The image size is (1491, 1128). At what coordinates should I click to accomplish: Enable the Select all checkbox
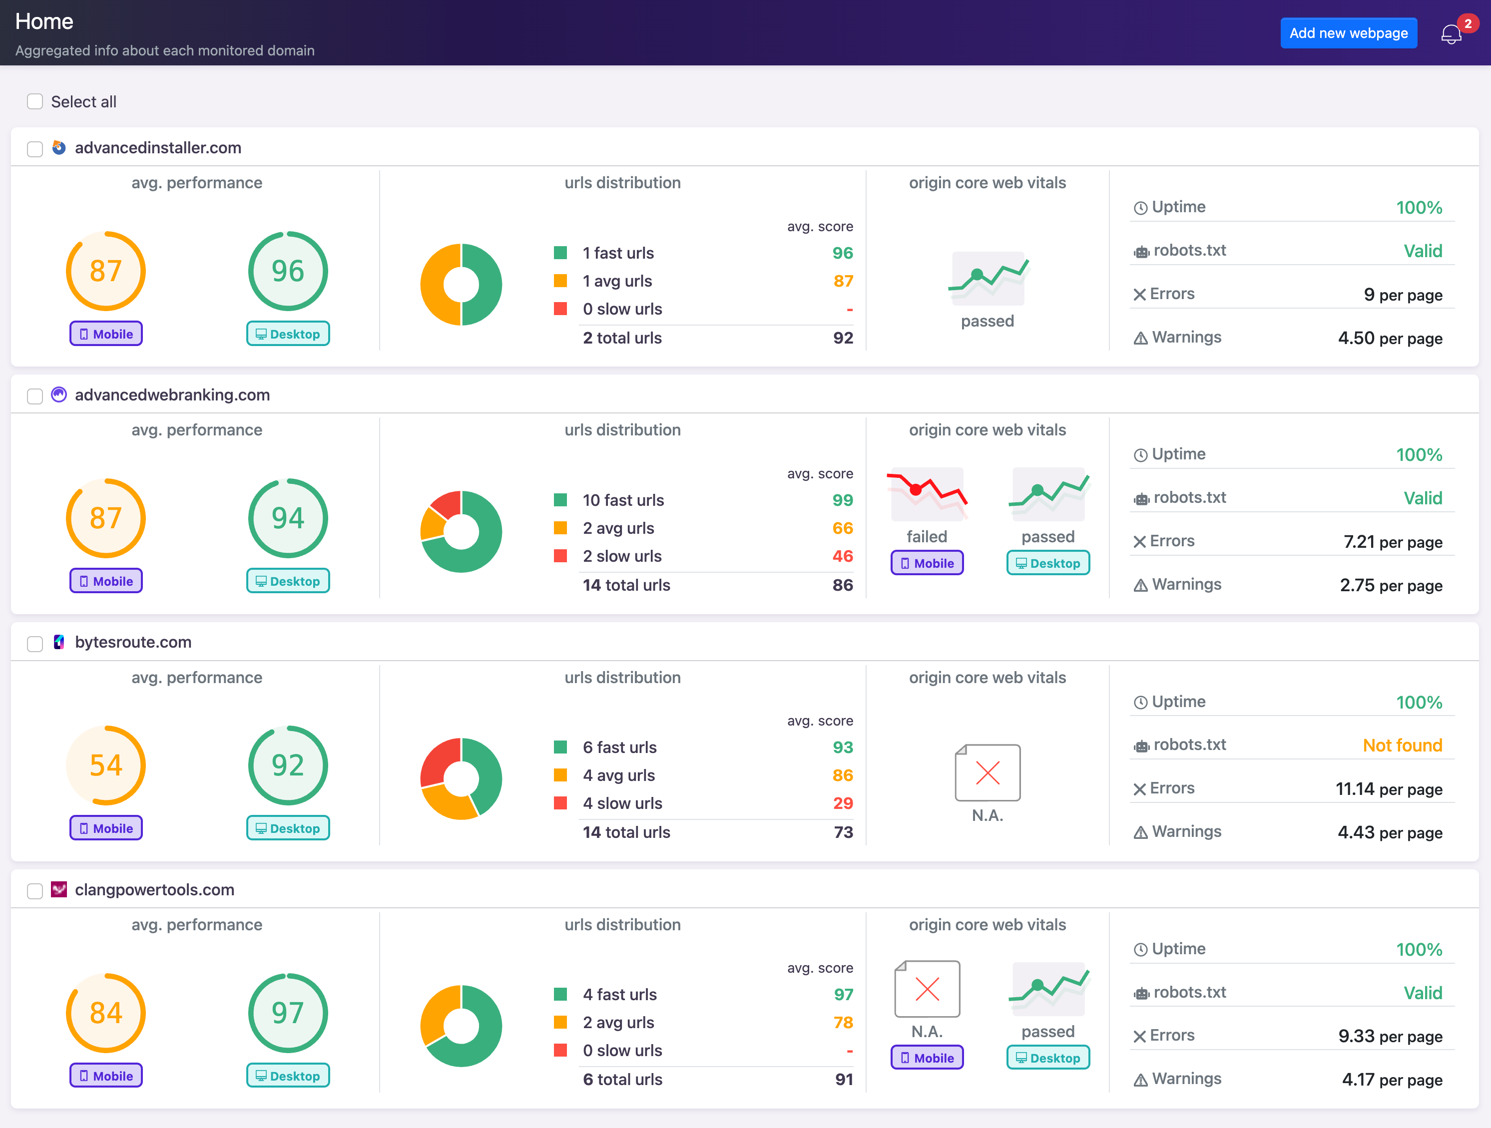34,101
